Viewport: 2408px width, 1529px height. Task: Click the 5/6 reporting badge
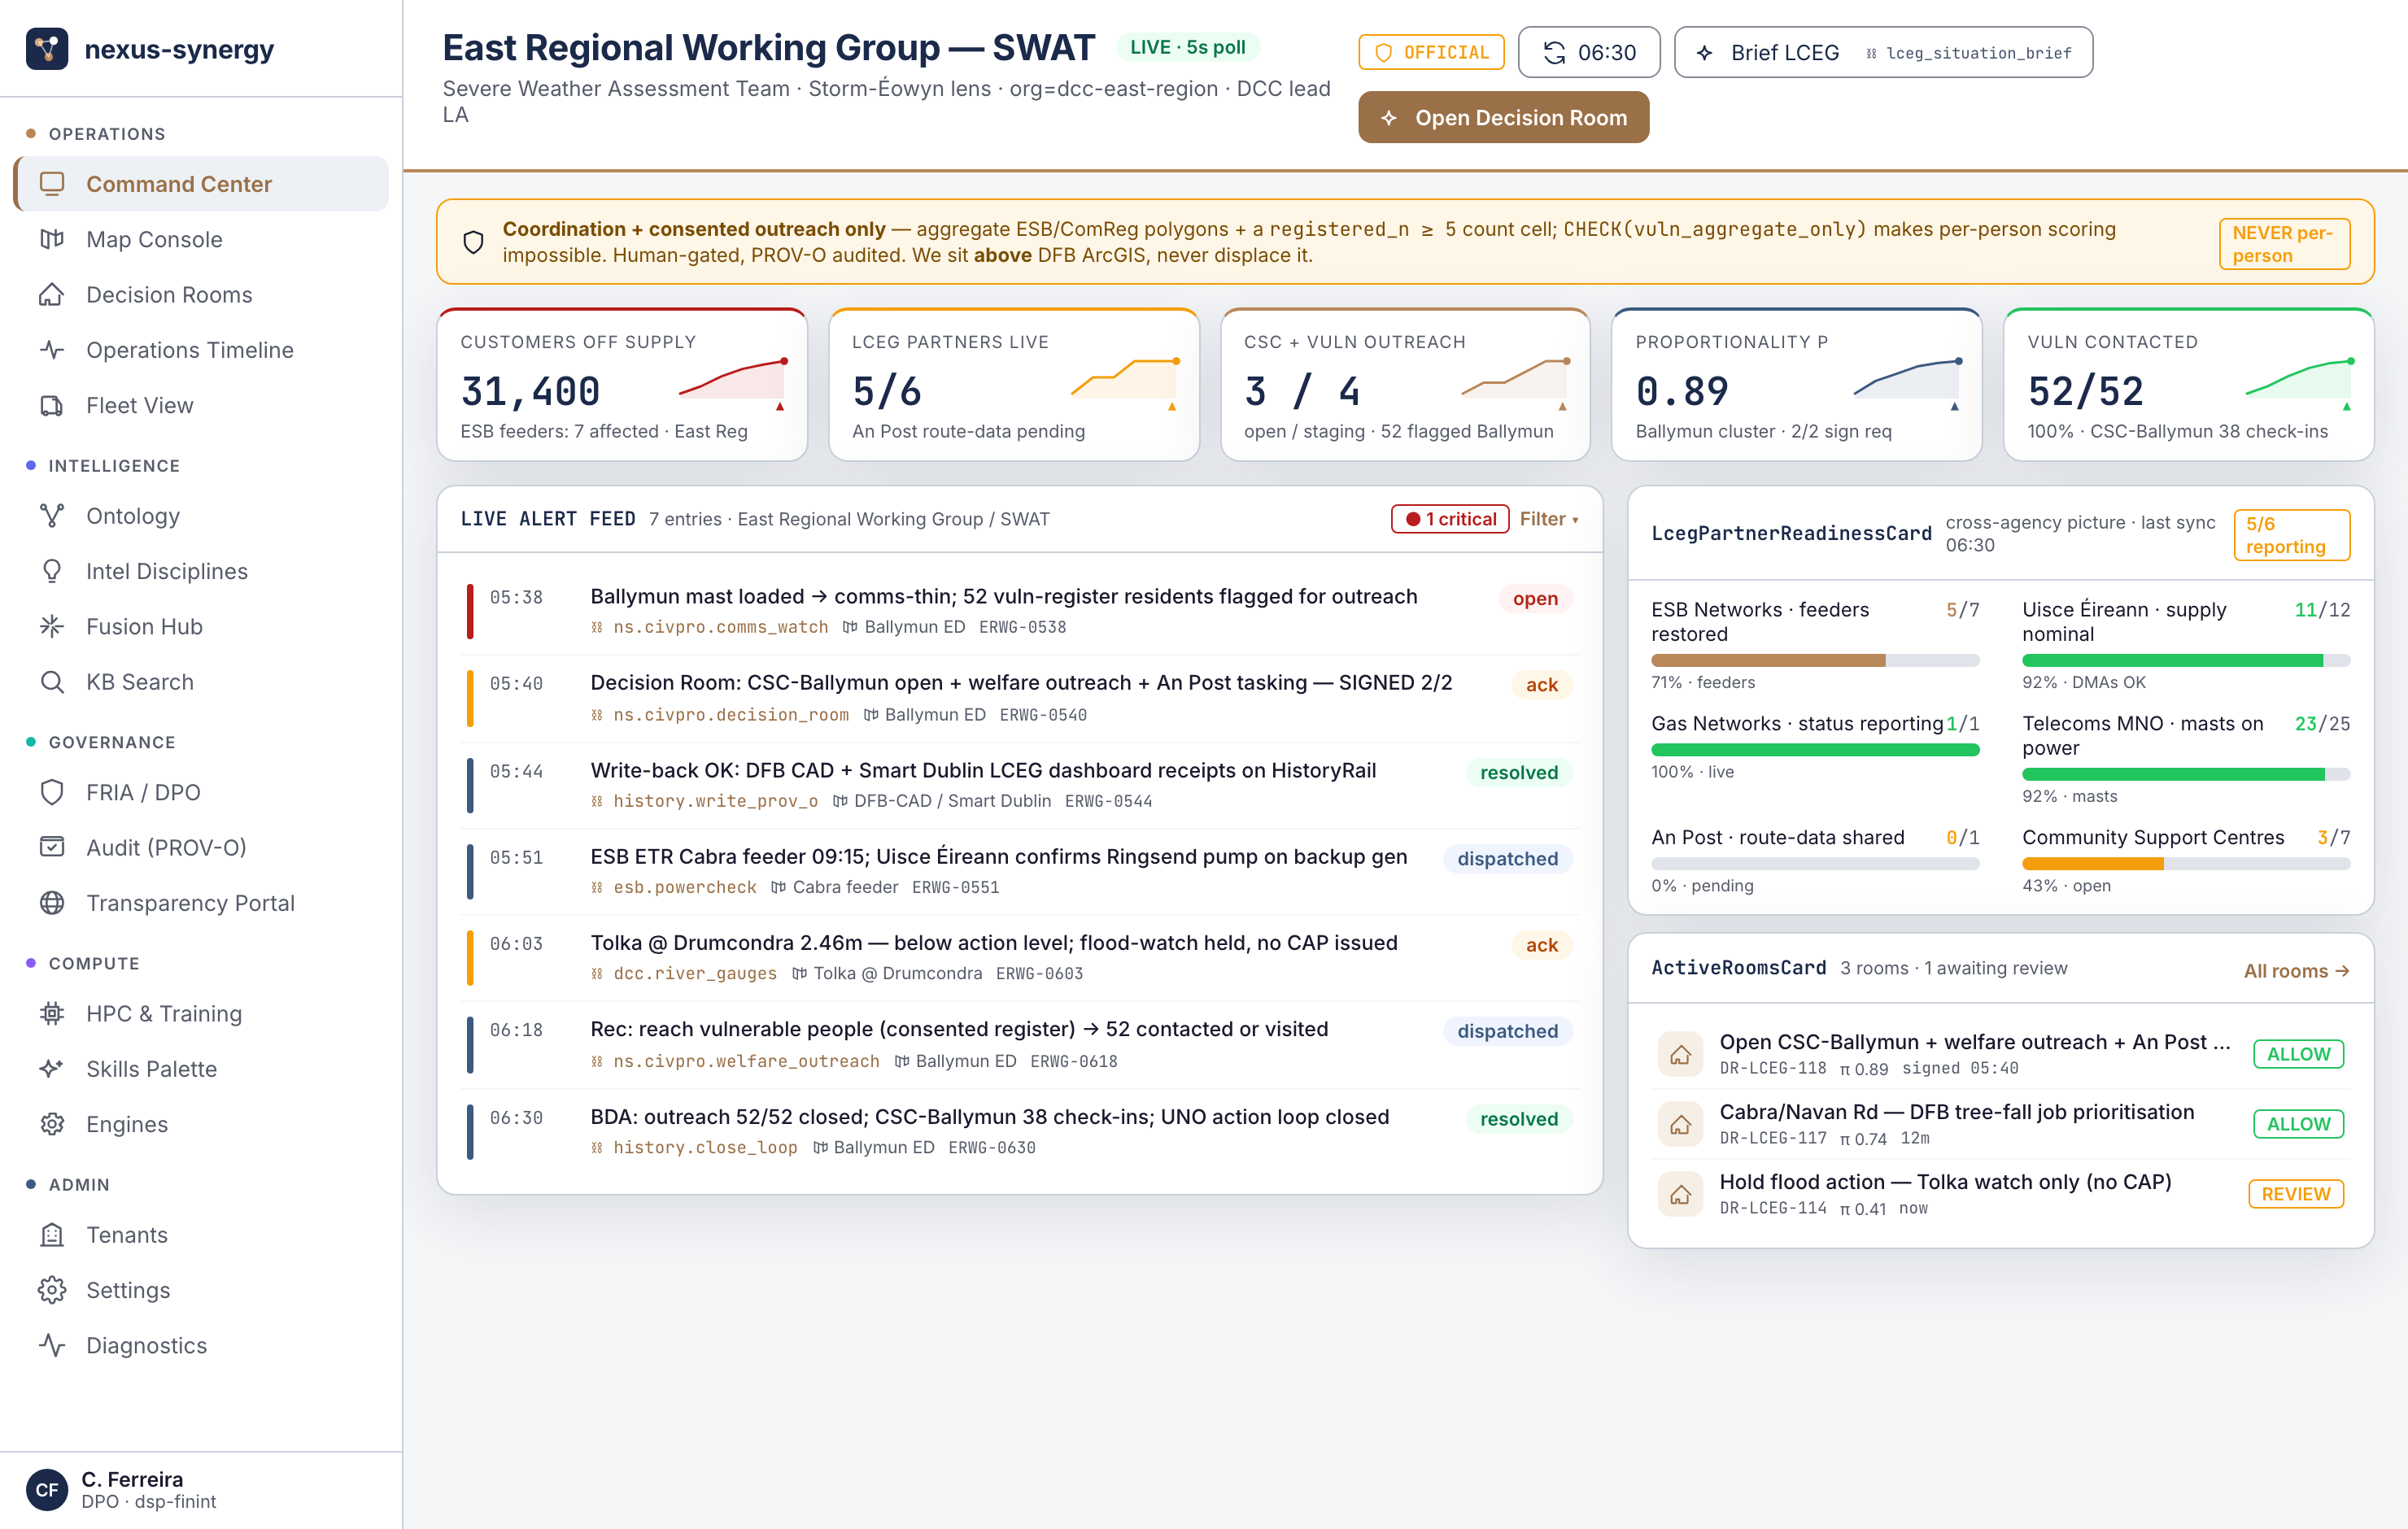[2291, 535]
